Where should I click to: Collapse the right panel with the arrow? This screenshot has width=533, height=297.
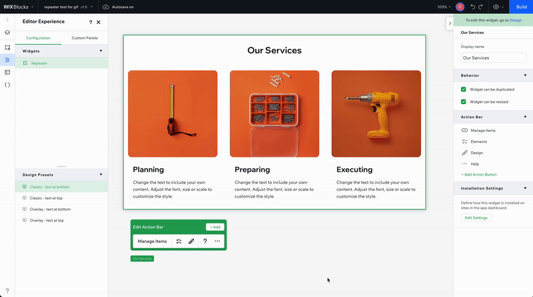(450, 23)
